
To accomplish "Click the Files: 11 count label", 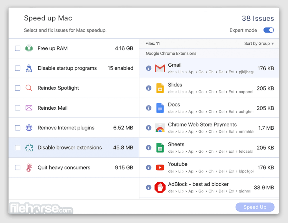I will click(x=153, y=44).
